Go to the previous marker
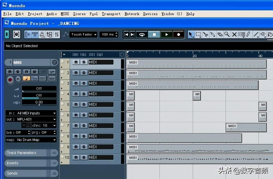The width and height of the screenshot is (273, 179). click(126, 35)
